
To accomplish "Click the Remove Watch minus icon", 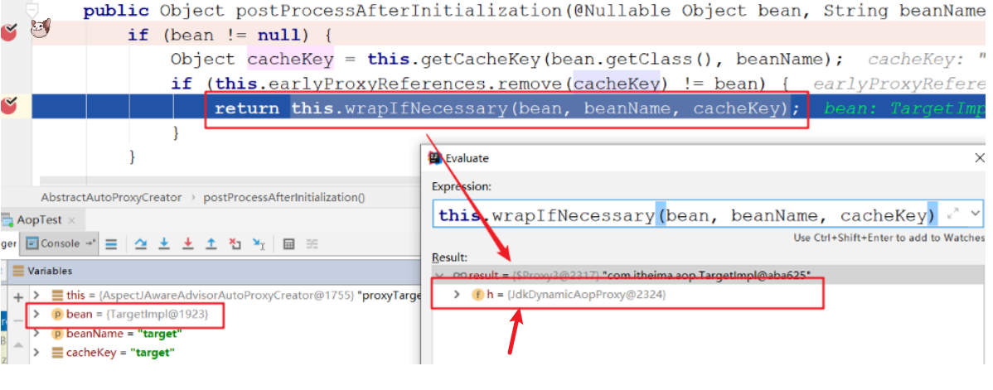I will [17, 321].
